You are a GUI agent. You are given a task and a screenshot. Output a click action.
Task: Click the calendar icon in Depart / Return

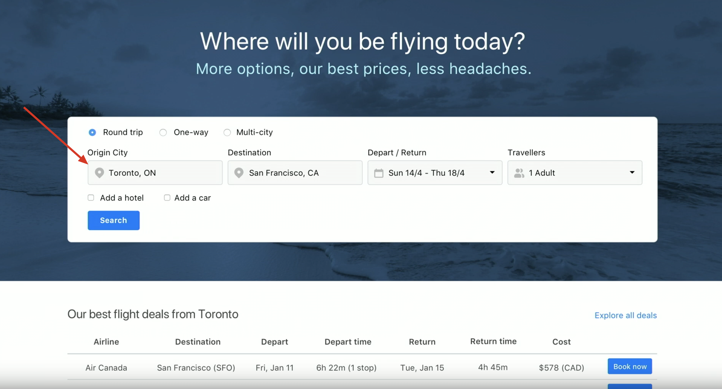click(x=379, y=173)
